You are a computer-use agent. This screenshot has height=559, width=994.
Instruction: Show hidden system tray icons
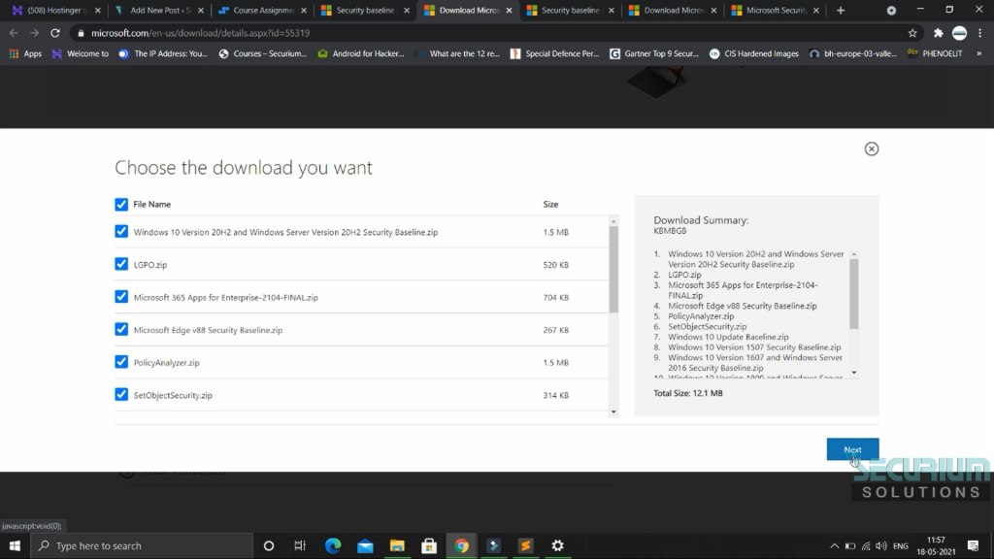click(834, 546)
